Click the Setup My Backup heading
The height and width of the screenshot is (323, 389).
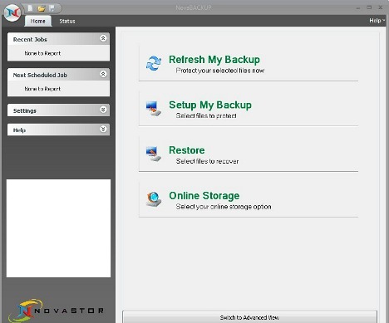pos(210,105)
